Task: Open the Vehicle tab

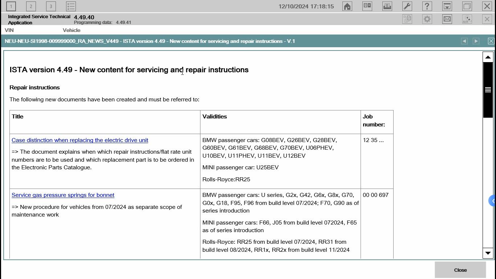Action: 72,30
